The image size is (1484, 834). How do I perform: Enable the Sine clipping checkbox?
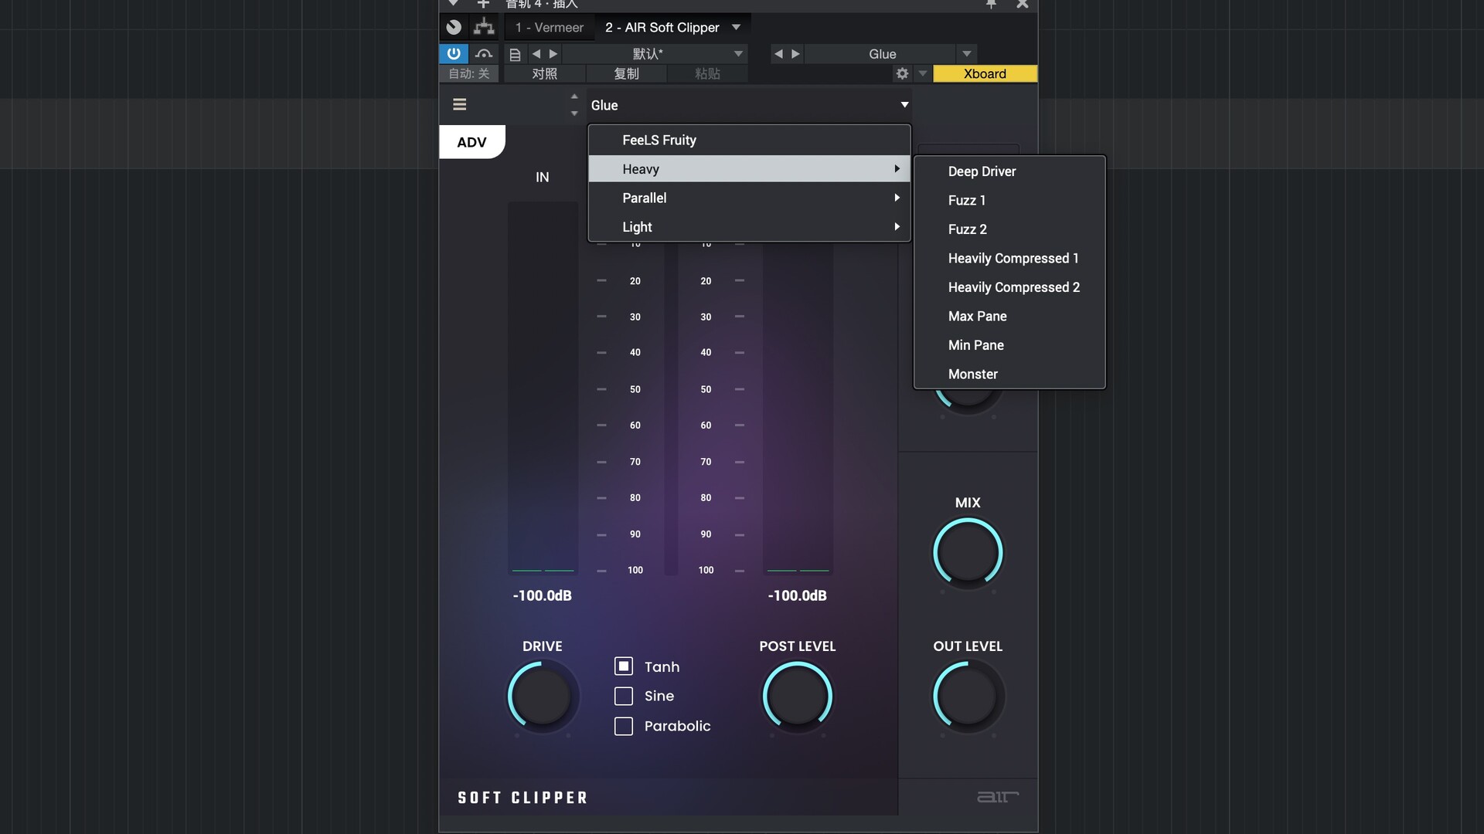(x=624, y=696)
